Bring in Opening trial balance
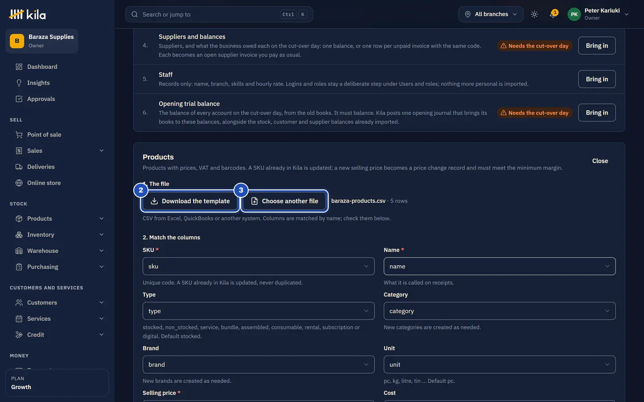 [x=597, y=113]
